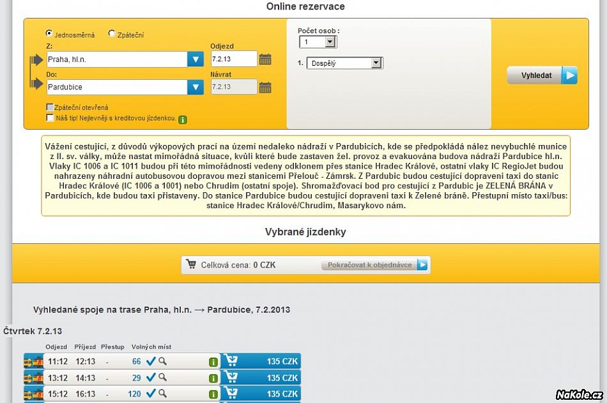Click the checkmark icon in the 11:12 row

pyautogui.click(x=151, y=361)
